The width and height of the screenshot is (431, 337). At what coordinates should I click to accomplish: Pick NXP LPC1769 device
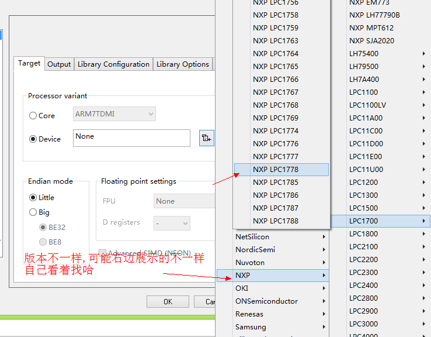click(x=281, y=118)
